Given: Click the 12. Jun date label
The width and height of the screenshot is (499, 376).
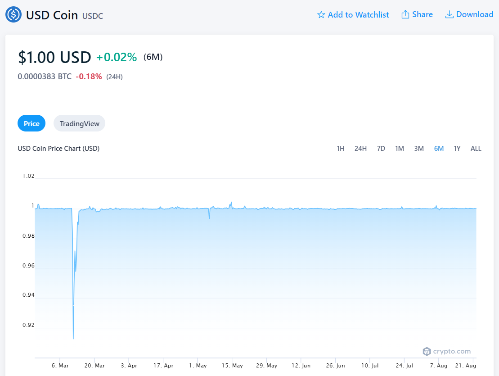Looking at the screenshot, I should tap(301, 366).
